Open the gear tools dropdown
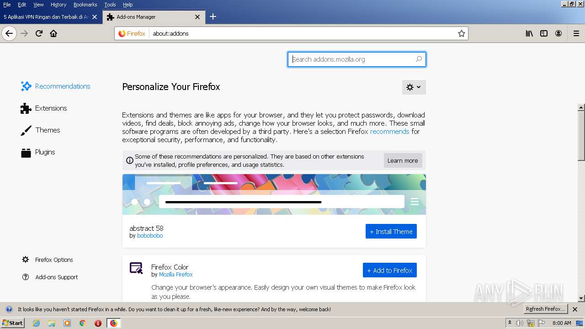585x329 pixels. click(x=414, y=87)
